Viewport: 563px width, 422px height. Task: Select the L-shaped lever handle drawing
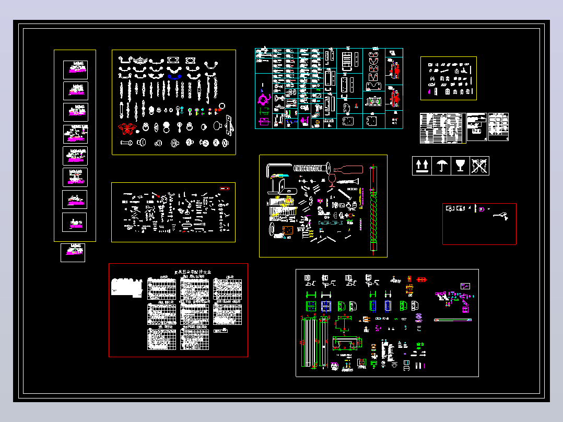click(x=278, y=170)
